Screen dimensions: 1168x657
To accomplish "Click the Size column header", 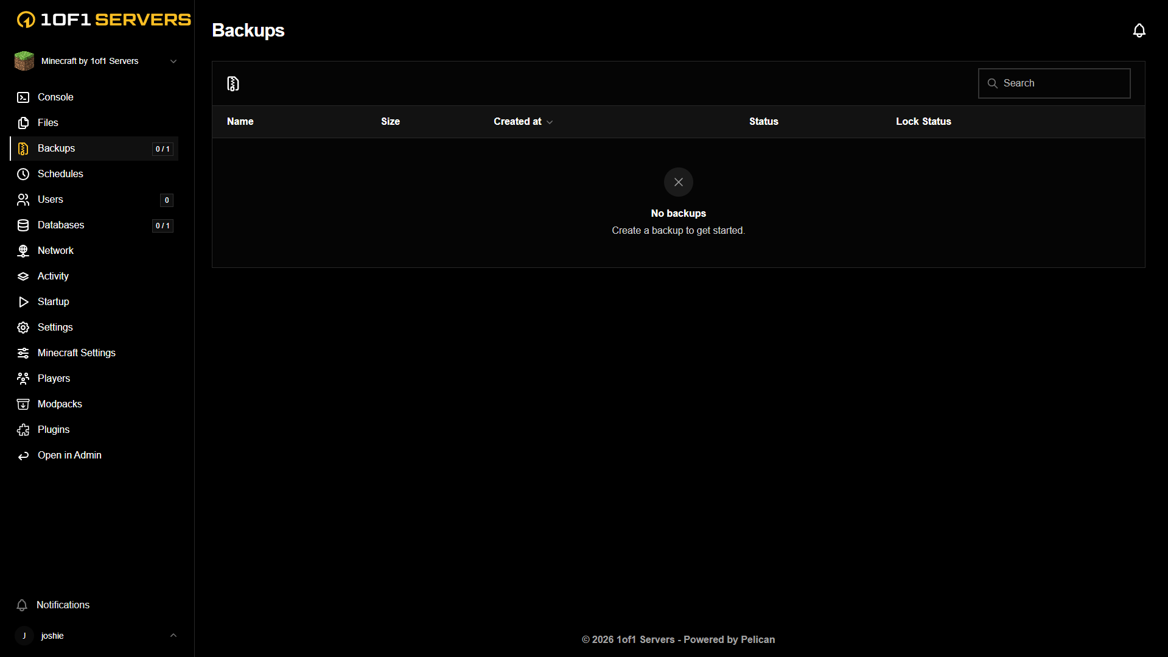I will [x=390, y=122].
